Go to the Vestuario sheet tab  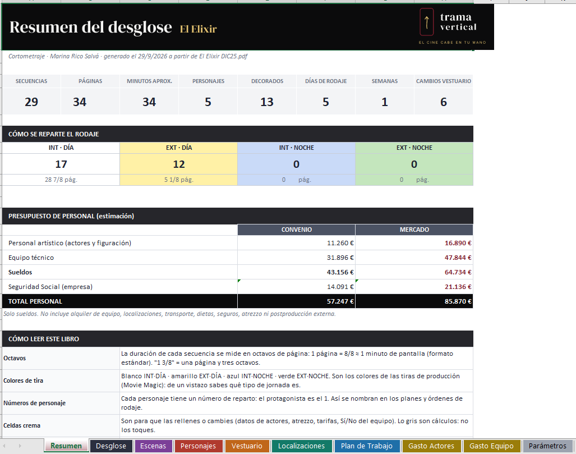point(247,446)
